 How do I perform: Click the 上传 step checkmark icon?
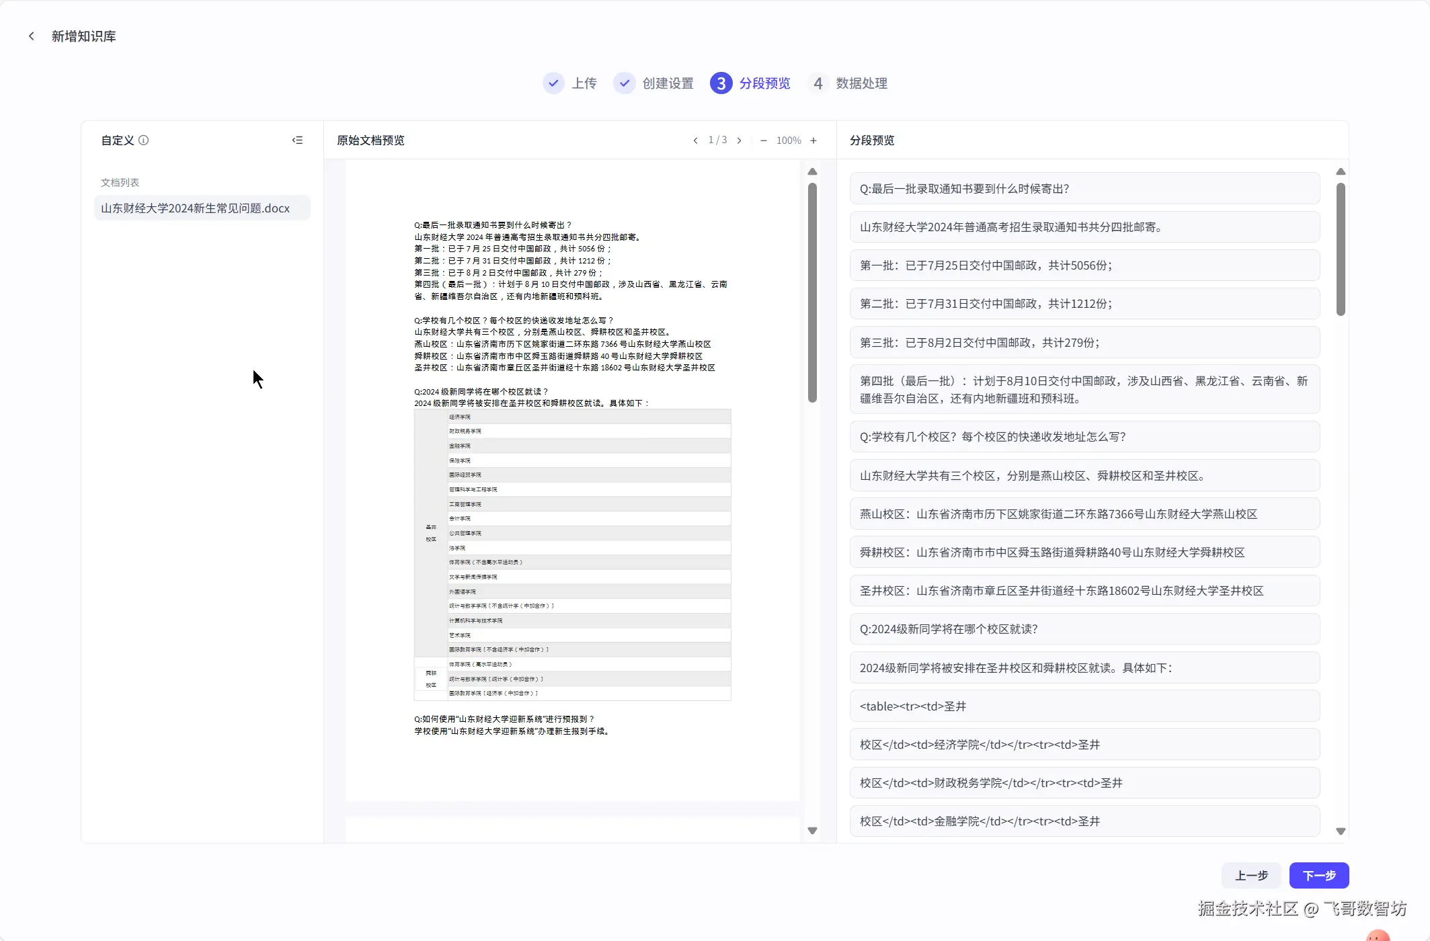[553, 83]
